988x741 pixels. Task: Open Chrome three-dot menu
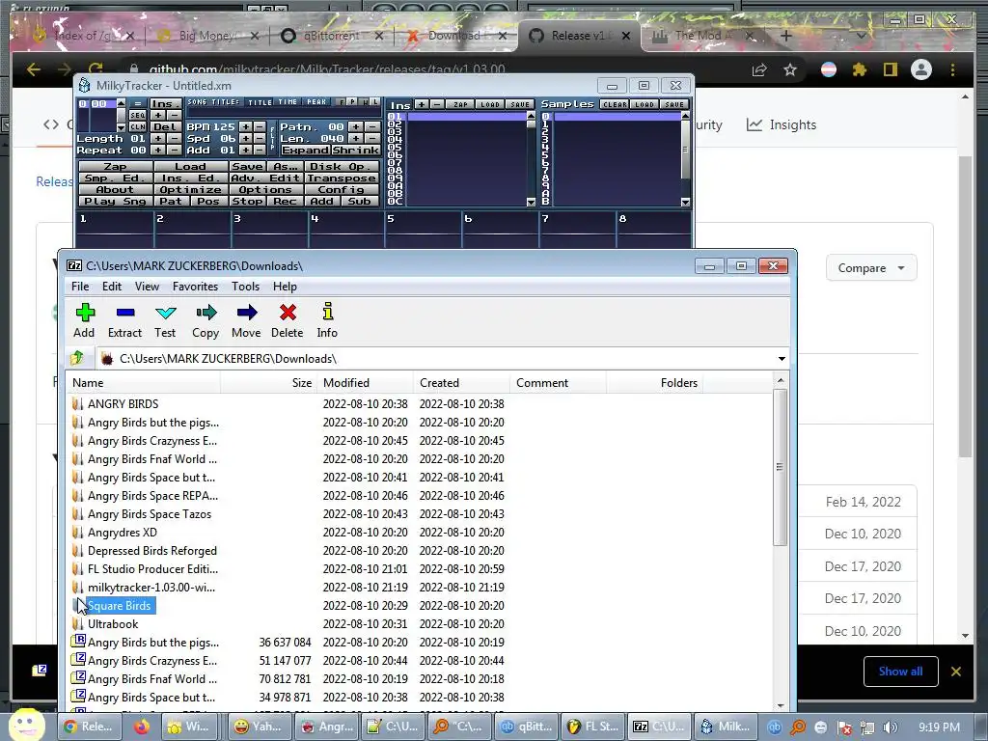(x=952, y=69)
